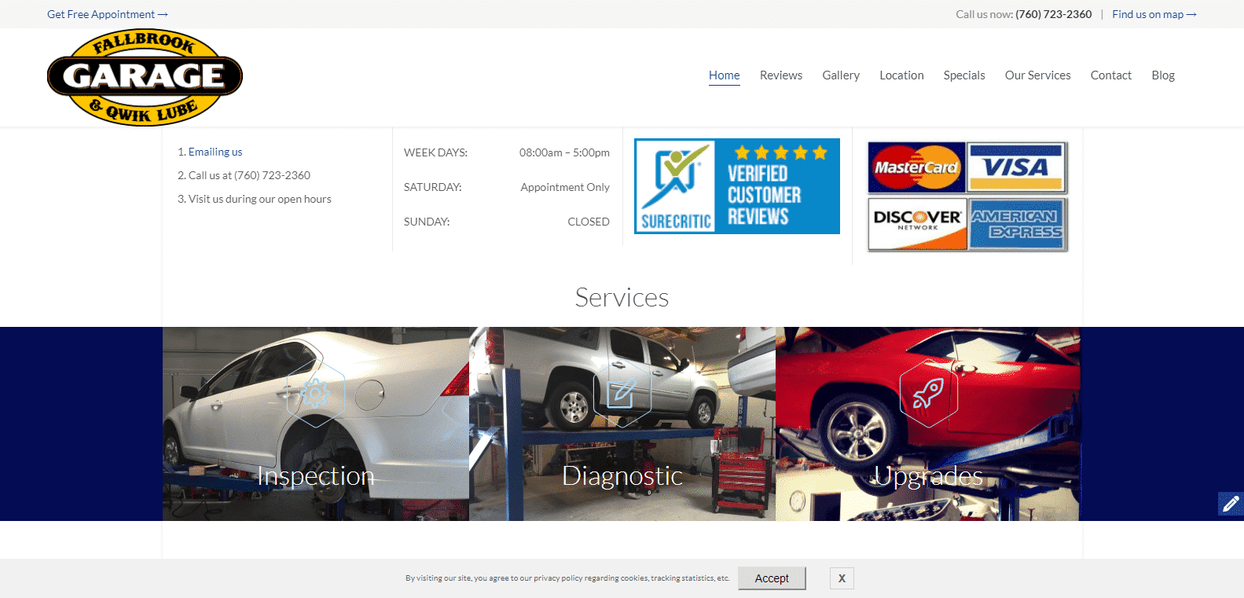This screenshot has height=598, width=1244.
Task: Navigate to Our Services page
Action: click(x=1037, y=75)
